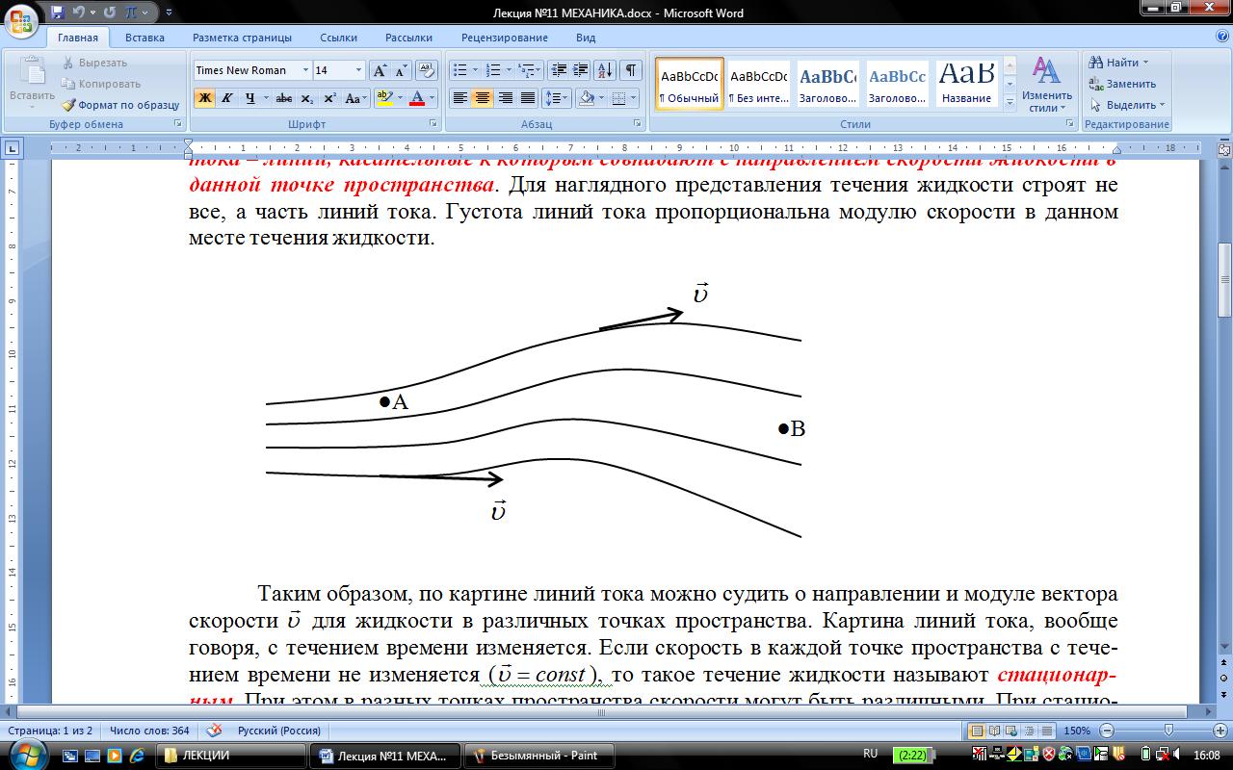Switch to Draft view icon
This screenshot has width=1233, height=770.
coord(1047,731)
